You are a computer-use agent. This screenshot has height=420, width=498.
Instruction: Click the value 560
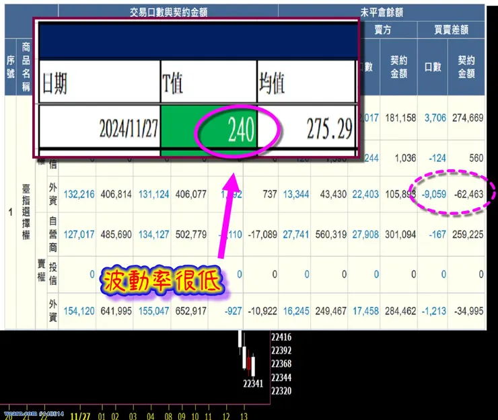[x=476, y=158]
